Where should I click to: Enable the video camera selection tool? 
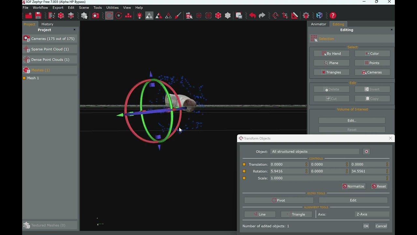coord(188,15)
